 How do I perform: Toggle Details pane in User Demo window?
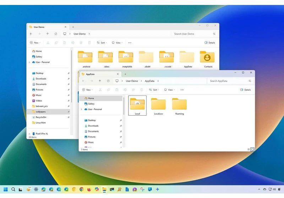pyautogui.click(x=210, y=43)
